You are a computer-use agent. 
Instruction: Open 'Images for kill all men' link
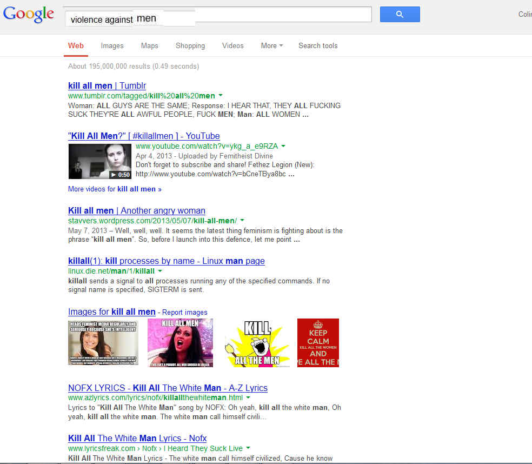[111, 311]
